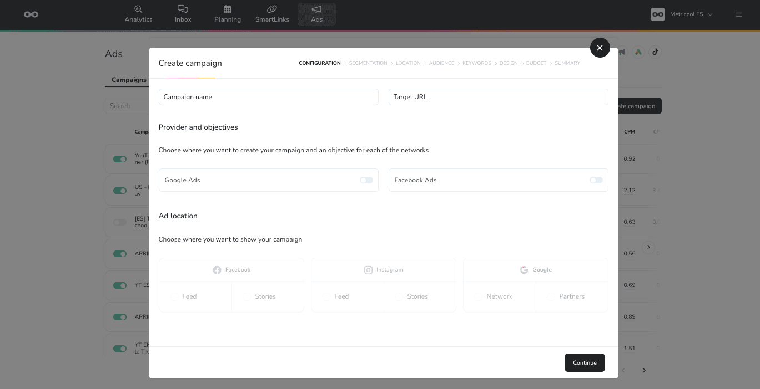Image resolution: width=760 pixels, height=389 pixels.
Task: Enable the Google Ads toggle
Action: tap(366, 180)
